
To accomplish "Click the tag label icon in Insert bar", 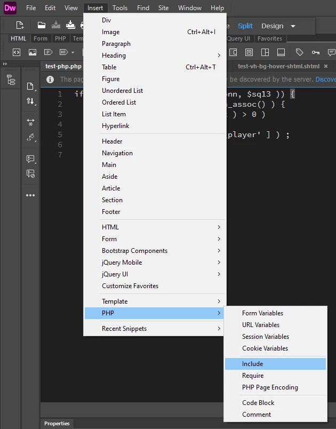I will click(x=299, y=52).
